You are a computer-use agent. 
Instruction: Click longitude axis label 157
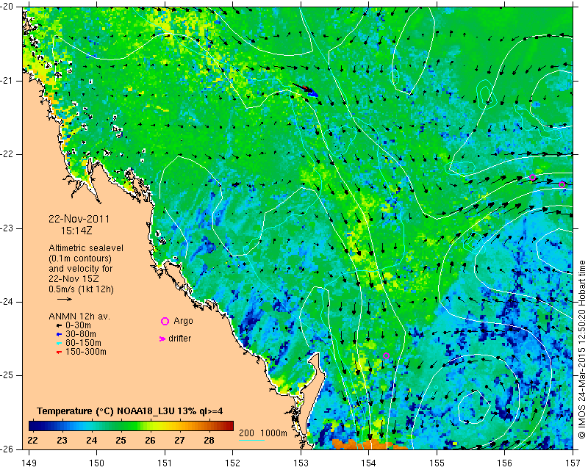coord(573,463)
